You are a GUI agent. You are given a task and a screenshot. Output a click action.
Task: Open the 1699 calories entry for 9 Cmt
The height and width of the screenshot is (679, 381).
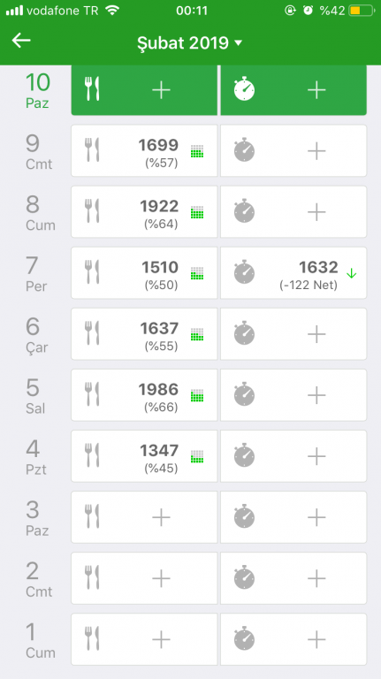click(144, 150)
